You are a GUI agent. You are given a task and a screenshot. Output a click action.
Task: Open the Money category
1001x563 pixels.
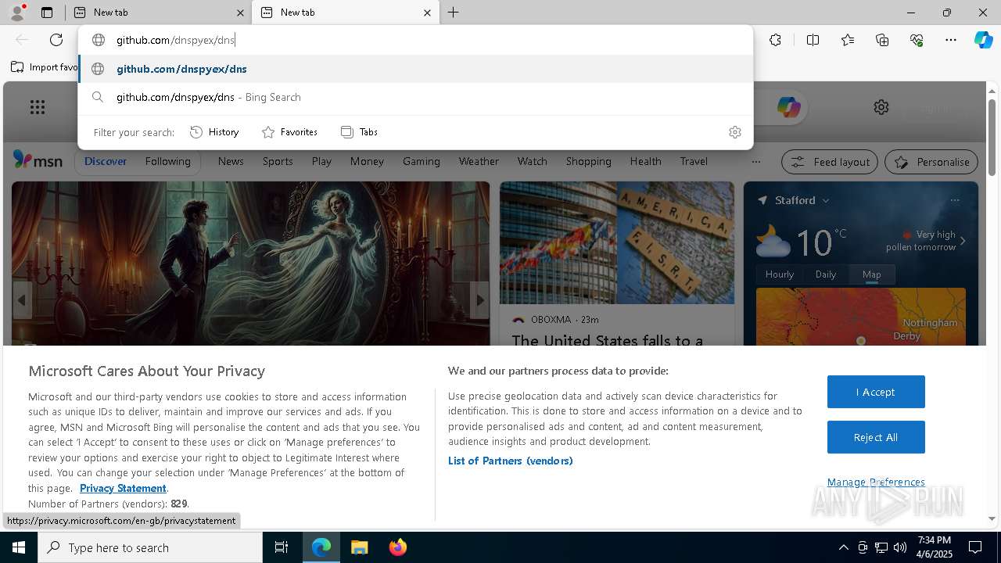(x=367, y=161)
